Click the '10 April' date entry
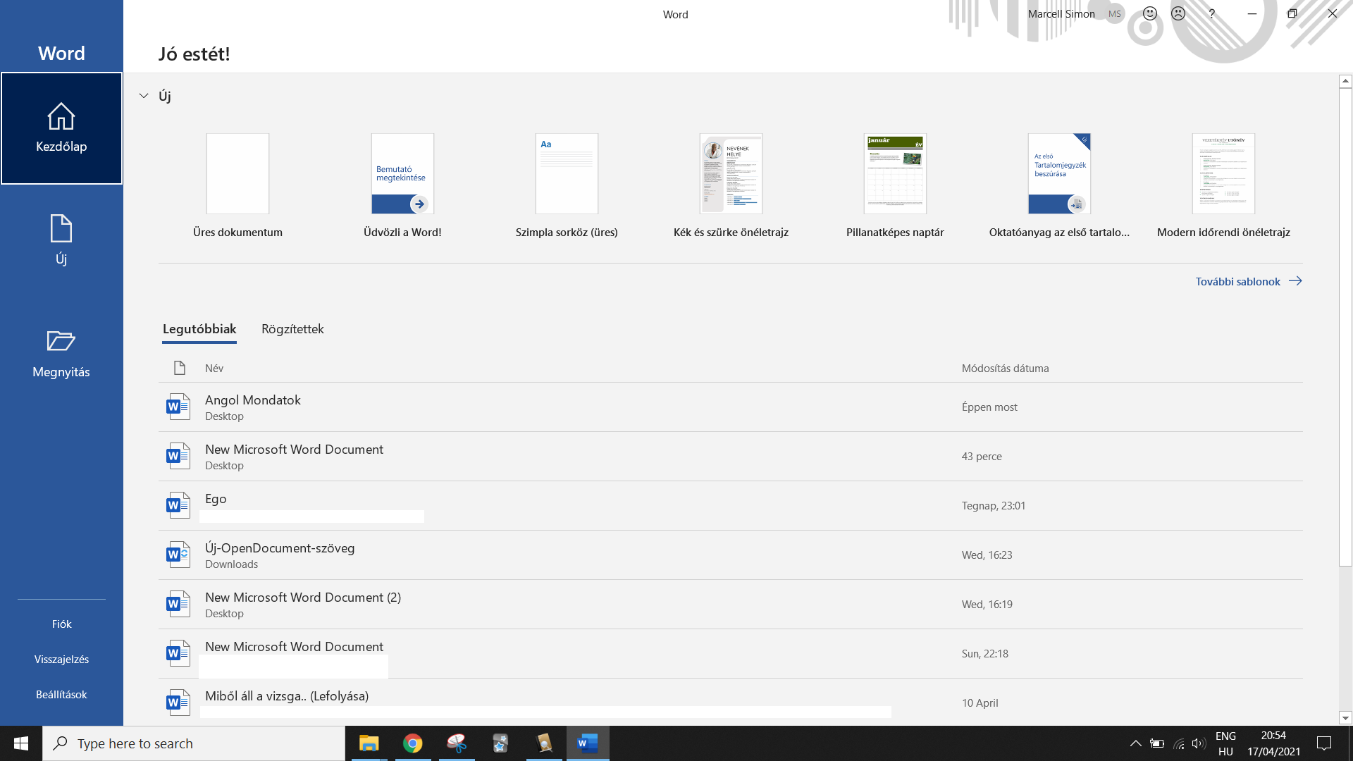This screenshot has height=761, width=1353. tap(980, 703)
